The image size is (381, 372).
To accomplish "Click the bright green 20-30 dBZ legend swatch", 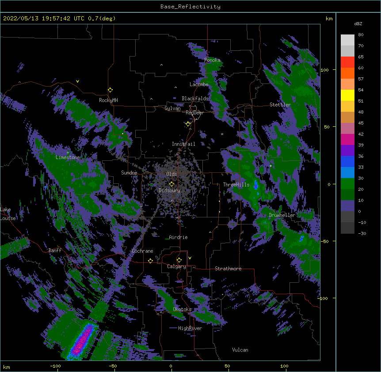I will (x=347, y=184).
